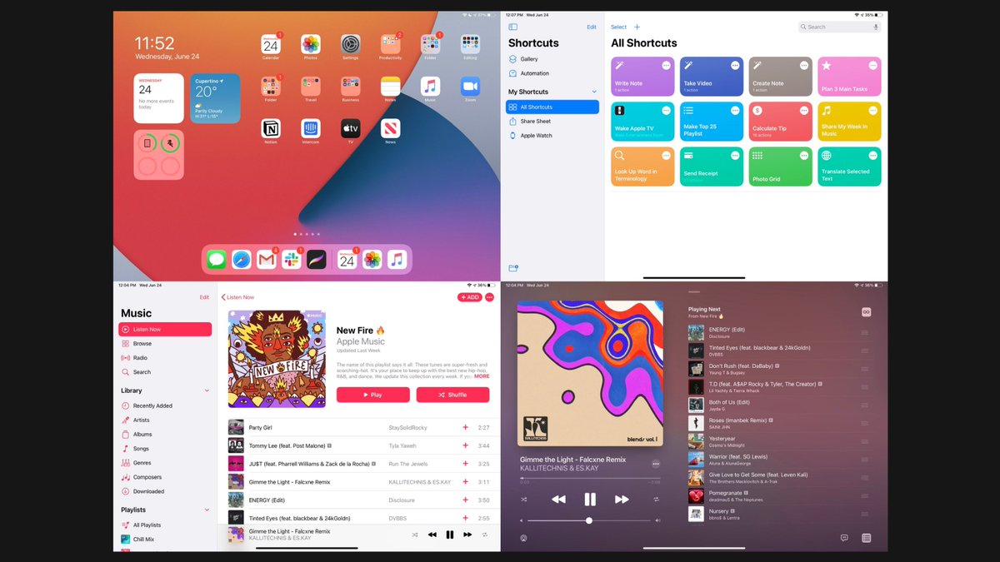
Task: Open options of Calculate Tip shortcut
Action: click(x=804, y=110)
